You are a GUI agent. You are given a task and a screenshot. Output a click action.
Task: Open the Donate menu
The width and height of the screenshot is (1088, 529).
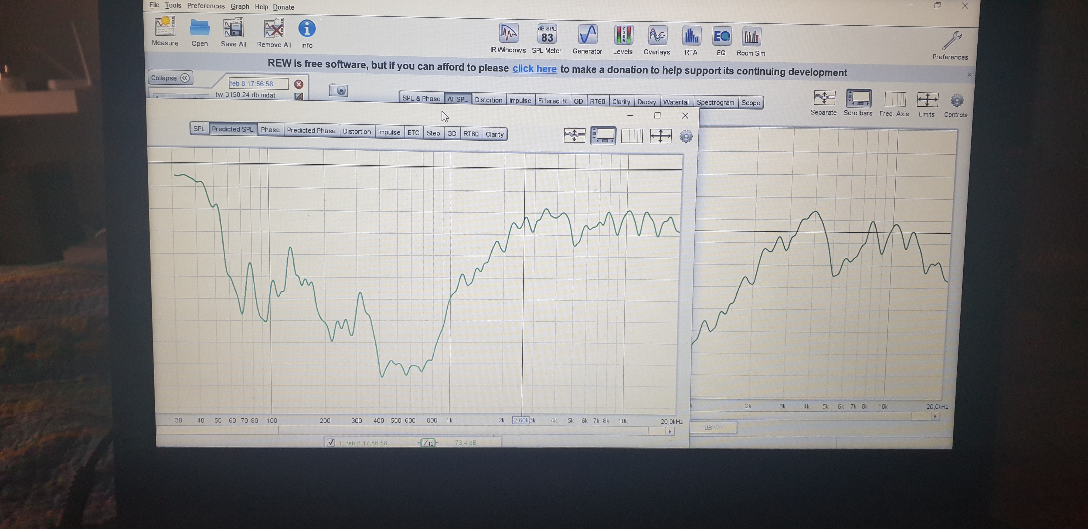coord(283,7)
